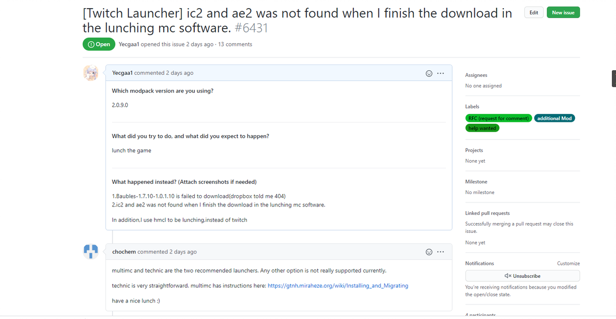
Task: Click chochem's profile avatar
Action: pyautogui.click(x=91, y=251)
